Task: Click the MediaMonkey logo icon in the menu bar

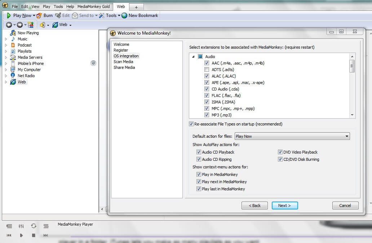Action: point(5,5)
